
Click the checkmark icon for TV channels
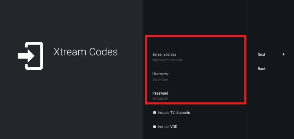pyautogui.click(x=154, y=113)
